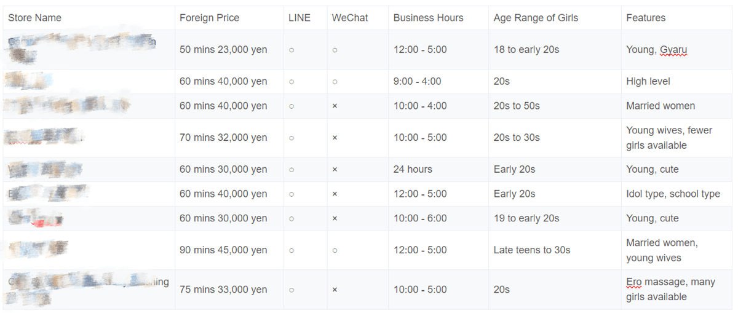Click the 75 mins 33,000 yen price
738x313 pixels.
click(223, 290)
